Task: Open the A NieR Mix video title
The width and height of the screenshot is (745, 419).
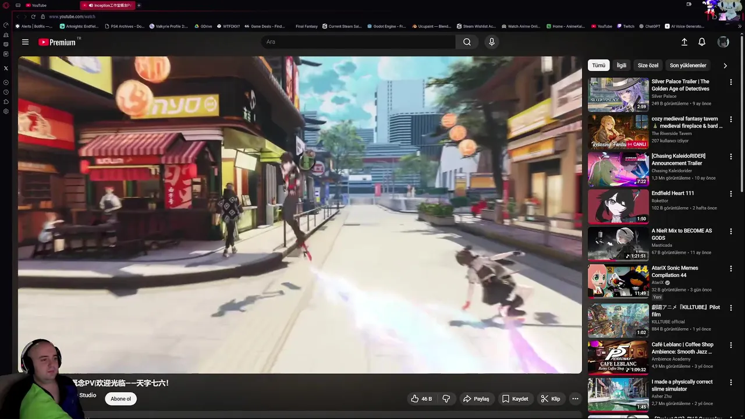Action: pyautogui.click(x=682, y=234)
